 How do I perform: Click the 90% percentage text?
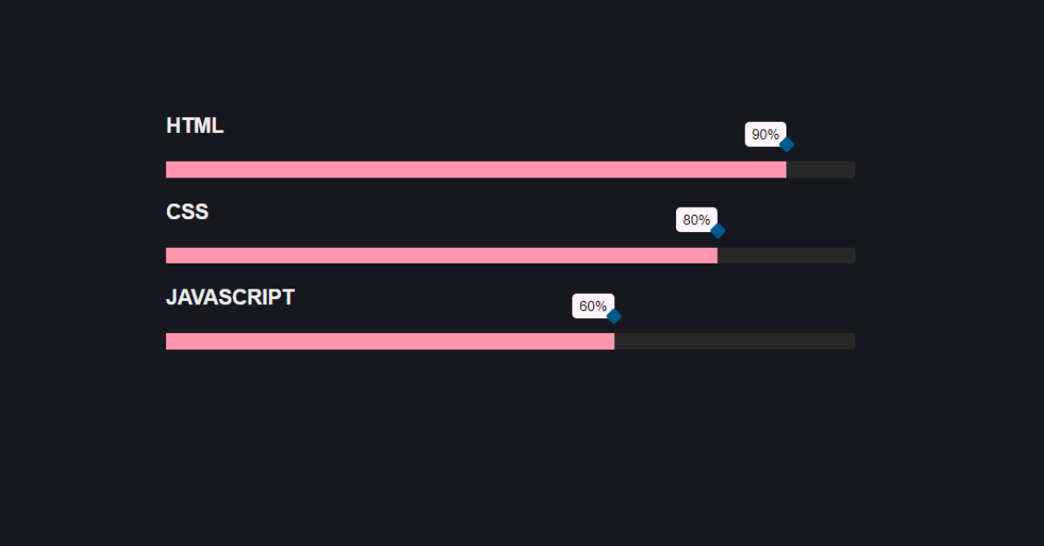tap(763, 135)
